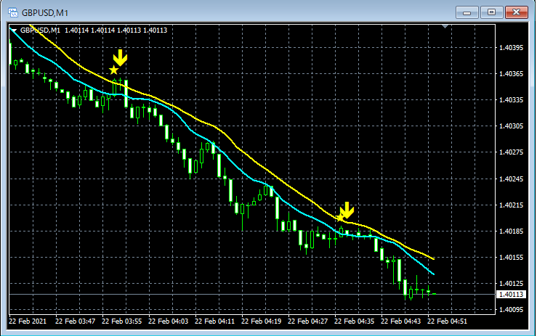This screenshot has height=336, width=537.
Task: Select the yellow moving average line end
Action: point(434,258)
